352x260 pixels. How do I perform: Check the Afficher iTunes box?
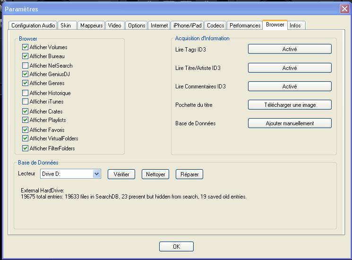coord(26,102)
